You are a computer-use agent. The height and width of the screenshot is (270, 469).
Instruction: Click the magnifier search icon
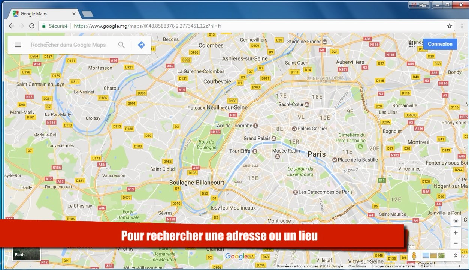point(121,45)
